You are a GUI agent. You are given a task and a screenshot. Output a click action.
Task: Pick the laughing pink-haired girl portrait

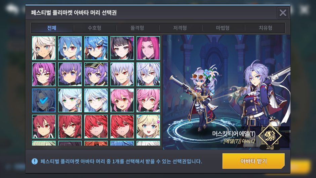click(122, 100)
